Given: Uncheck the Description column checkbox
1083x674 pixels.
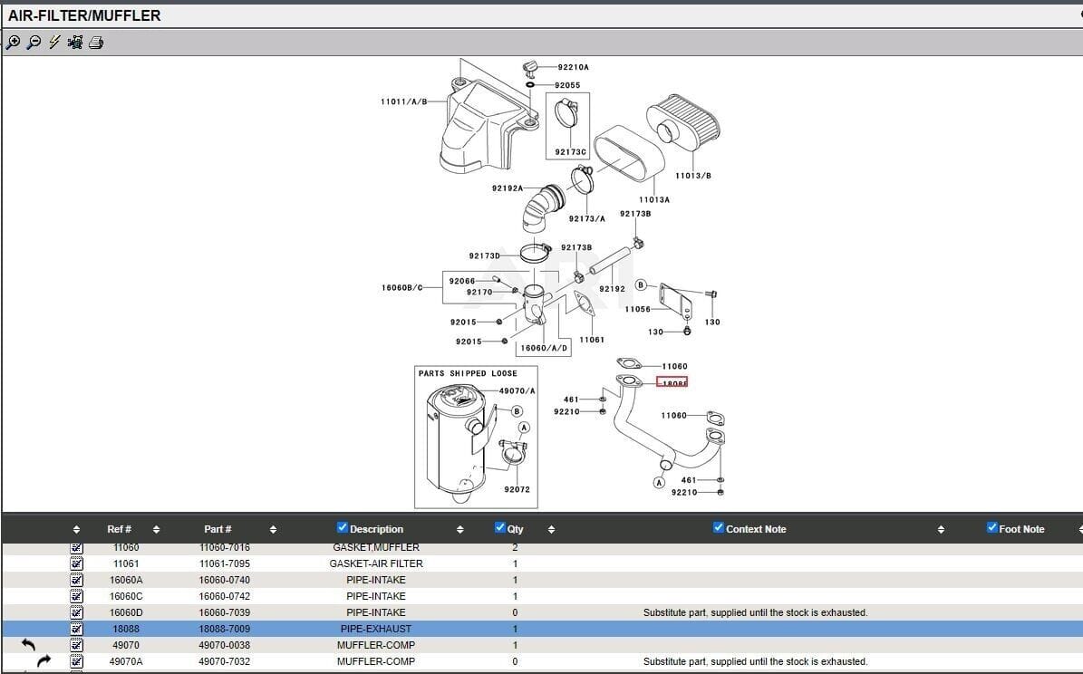Looking at the screenshot, I should (x=342, y=528).
